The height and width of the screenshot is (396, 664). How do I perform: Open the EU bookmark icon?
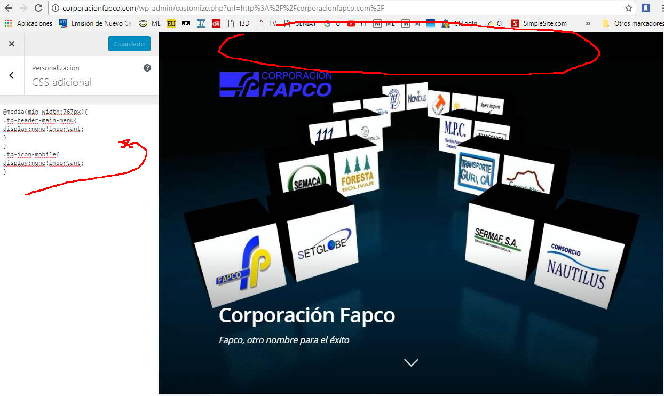tap(171, 23)
